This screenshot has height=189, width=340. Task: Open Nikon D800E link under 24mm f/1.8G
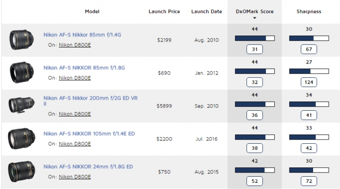[x=75, y=176]
